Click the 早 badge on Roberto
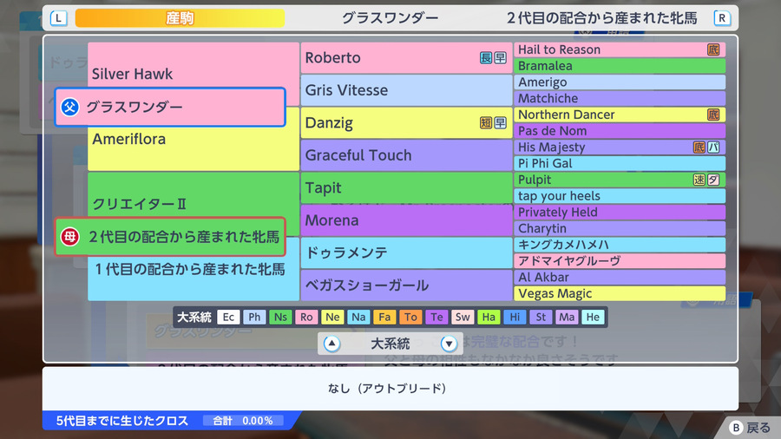The height and width of the screenshot is (439, 781). click(x=500, y=58)
